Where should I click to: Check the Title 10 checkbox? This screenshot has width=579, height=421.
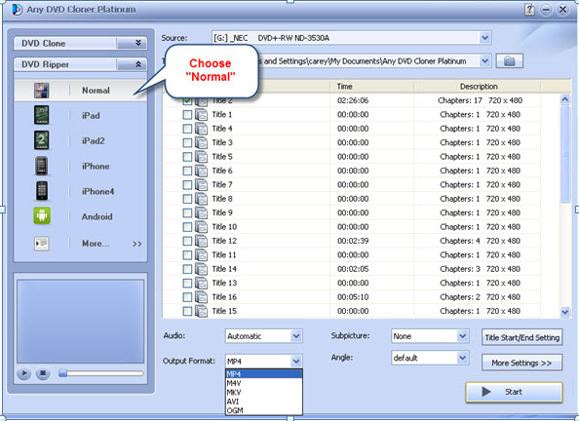point(187,227)
